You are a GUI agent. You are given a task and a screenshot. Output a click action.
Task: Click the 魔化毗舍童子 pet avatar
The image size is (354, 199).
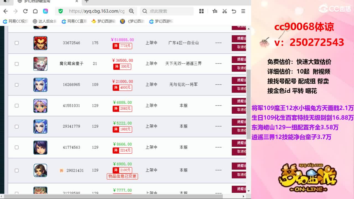(x=40, y=64)
